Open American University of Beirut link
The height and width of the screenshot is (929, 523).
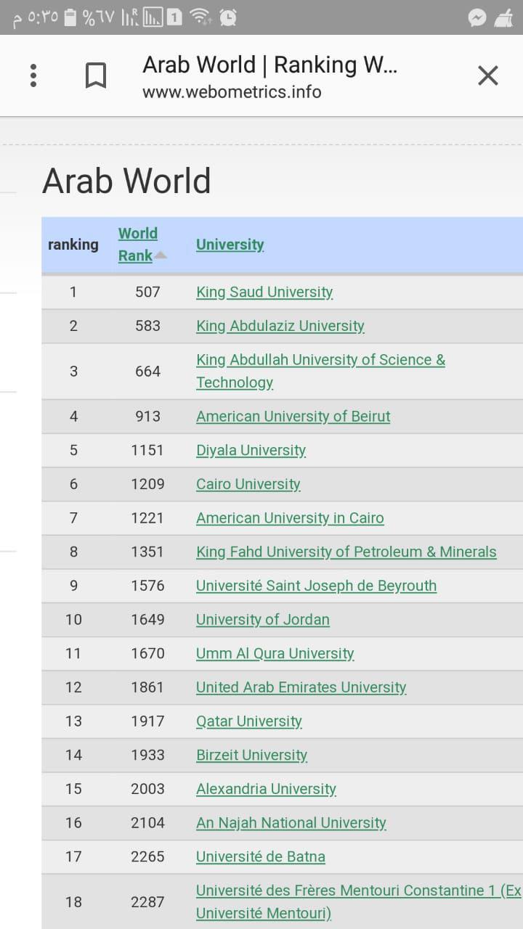pyautogui.click(x=293, y=417)
